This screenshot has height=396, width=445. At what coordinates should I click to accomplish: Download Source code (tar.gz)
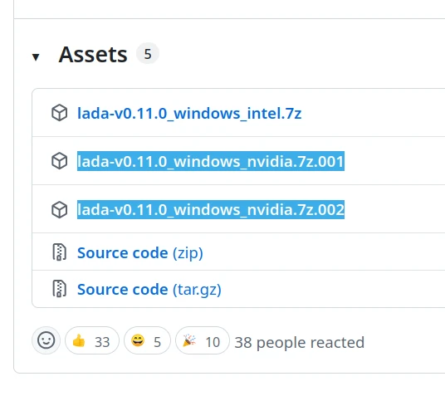pyautogui.click(x=149, y=290)
